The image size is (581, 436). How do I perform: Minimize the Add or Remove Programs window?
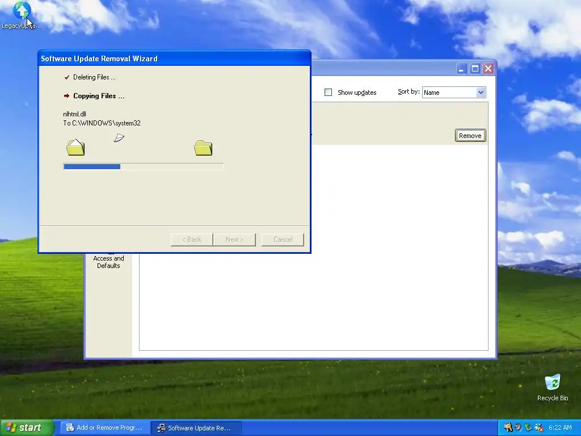(x=462, y=69)
